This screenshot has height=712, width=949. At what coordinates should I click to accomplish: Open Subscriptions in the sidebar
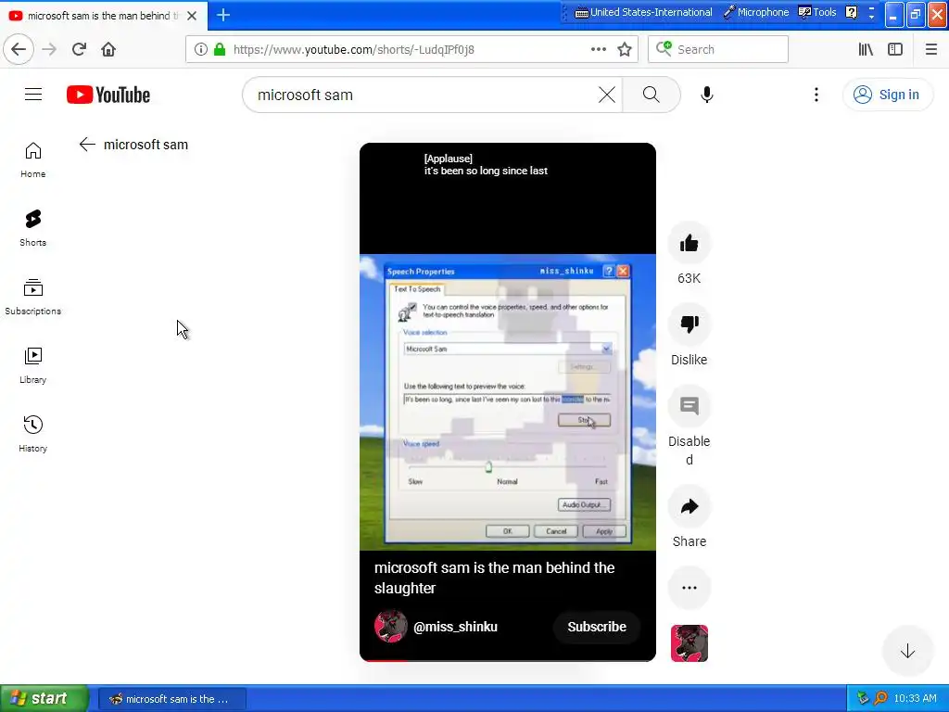32,298
